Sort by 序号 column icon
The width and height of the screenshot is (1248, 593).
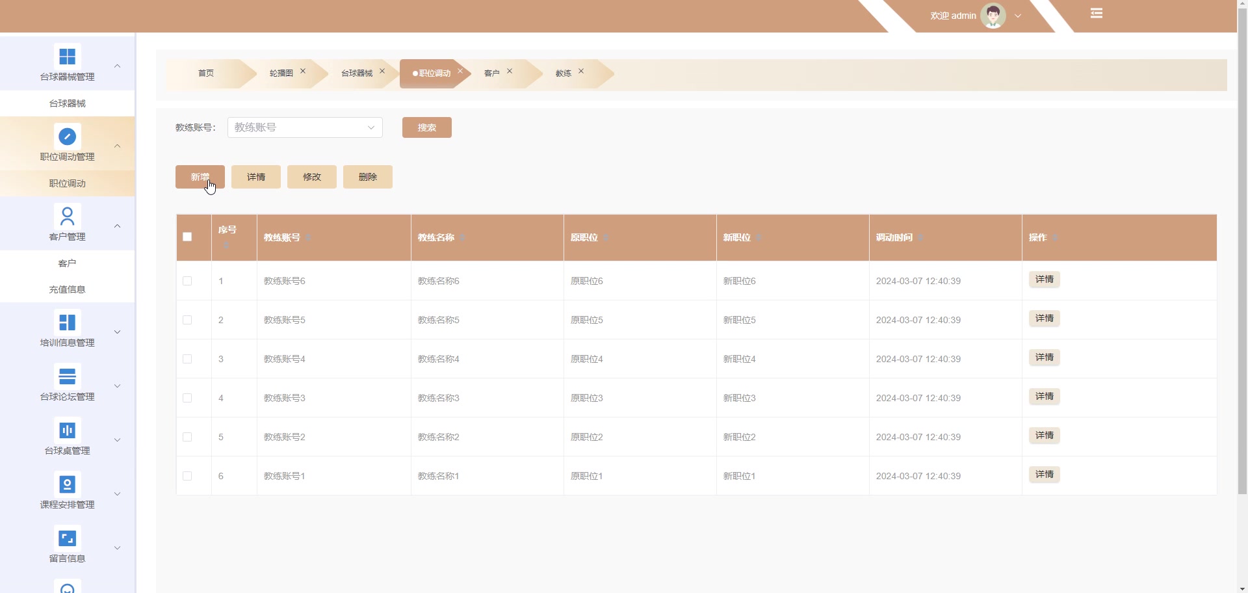coord(226,245)
